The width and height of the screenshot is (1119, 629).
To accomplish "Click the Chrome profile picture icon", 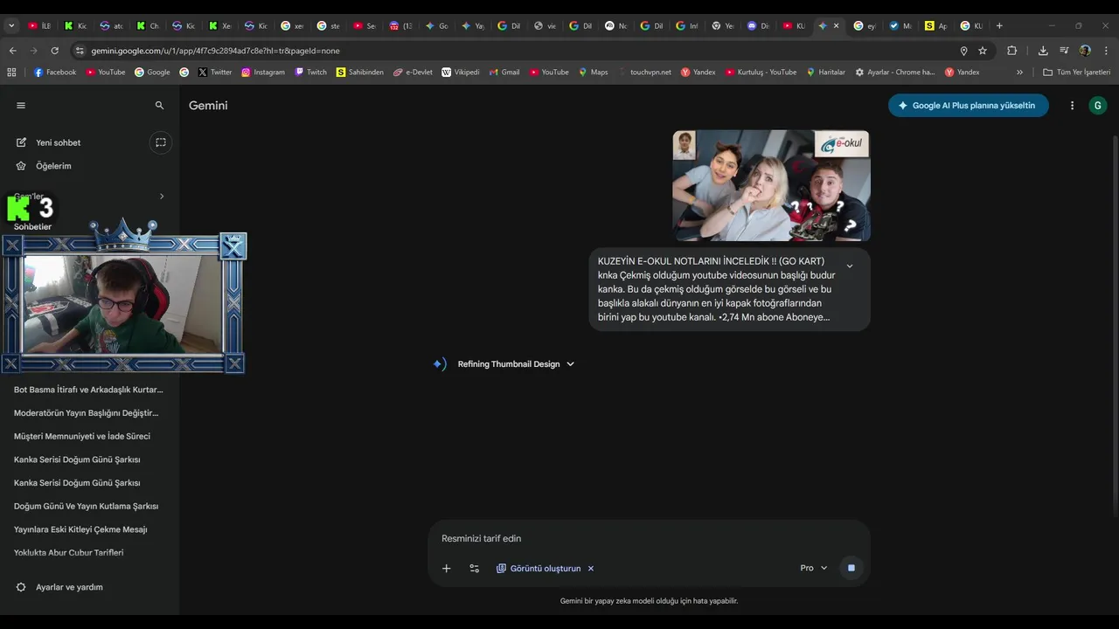I will coord(1085,51).
